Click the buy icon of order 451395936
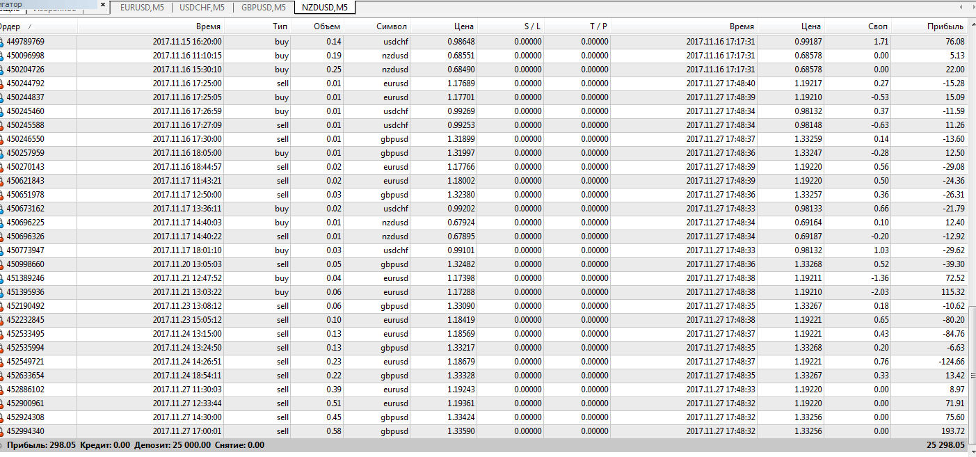 click(2, 292)
